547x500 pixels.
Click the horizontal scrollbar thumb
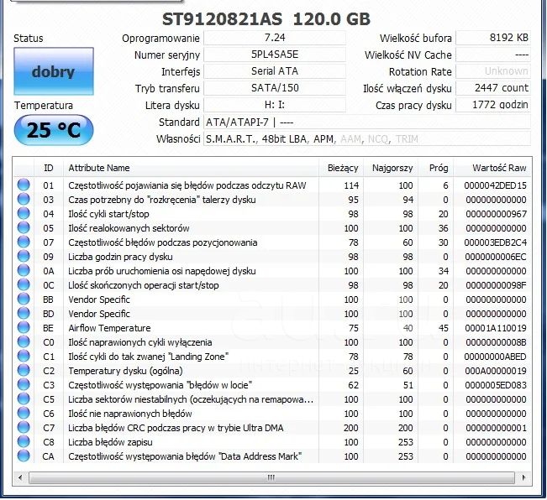(271, 477)
